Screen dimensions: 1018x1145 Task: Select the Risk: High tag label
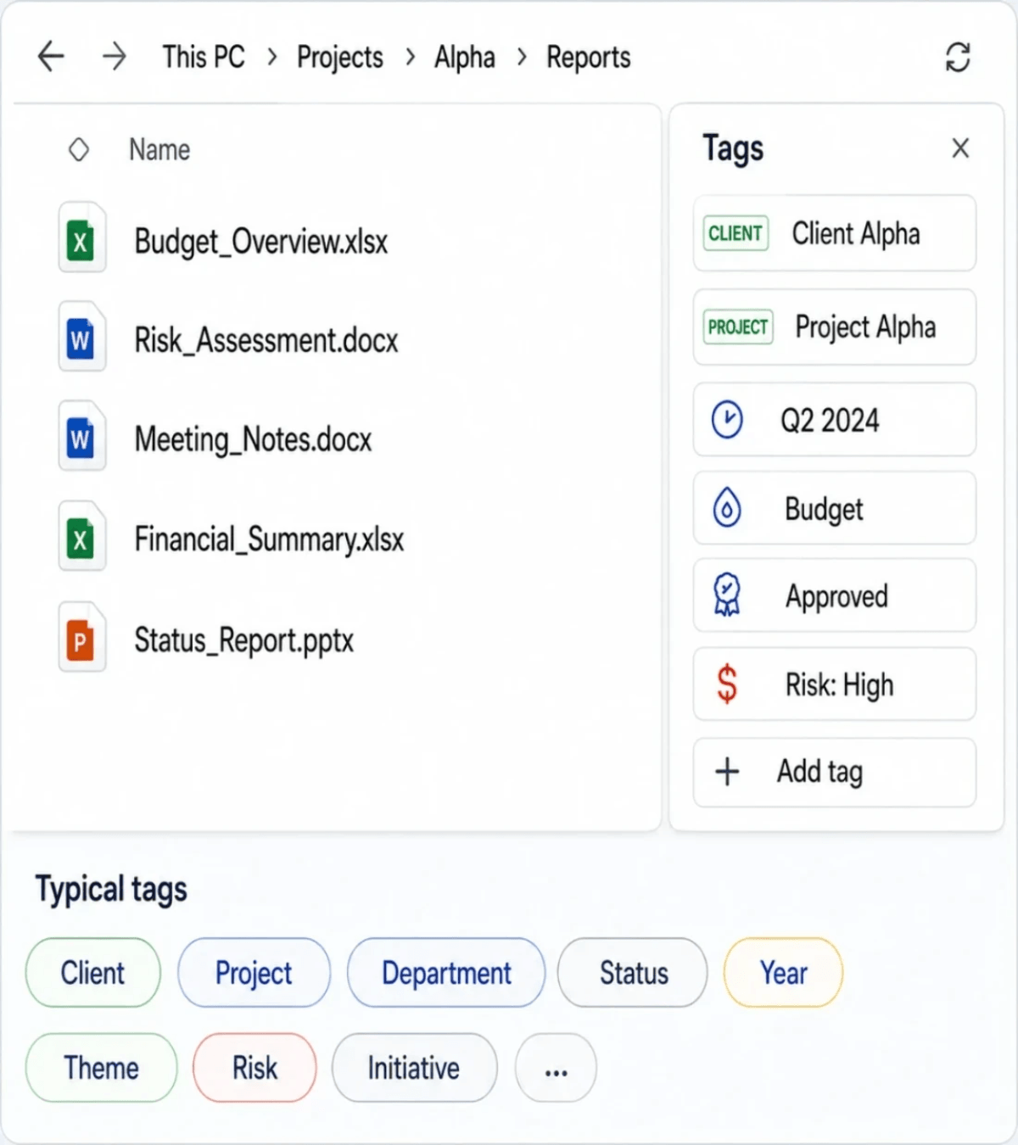pyautogui.click(x=839, y=684)
